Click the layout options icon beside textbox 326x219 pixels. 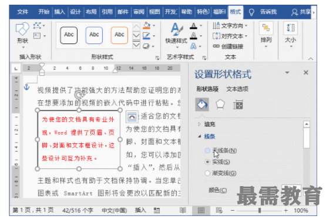pos(132,117)
